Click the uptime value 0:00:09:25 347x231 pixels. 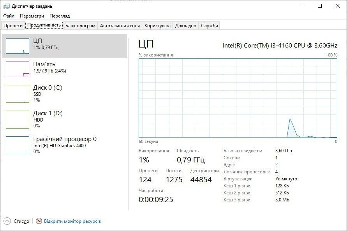156,199
